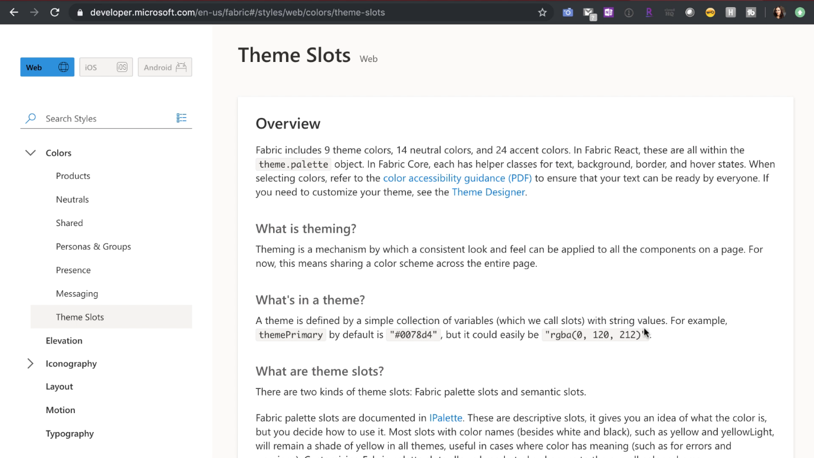
Task: Click the gray info circle extension
Action: 629,12
